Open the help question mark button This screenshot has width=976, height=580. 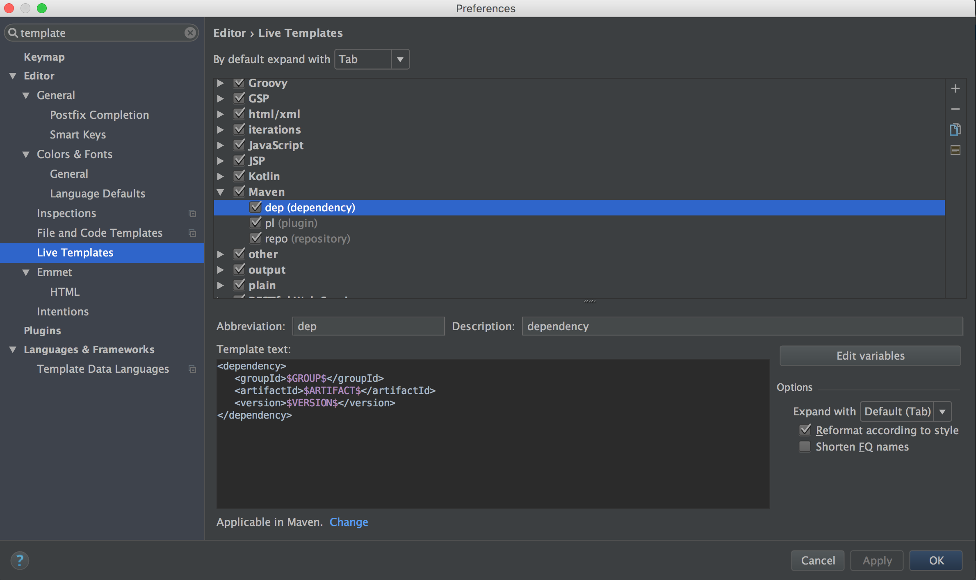(20, 560)
